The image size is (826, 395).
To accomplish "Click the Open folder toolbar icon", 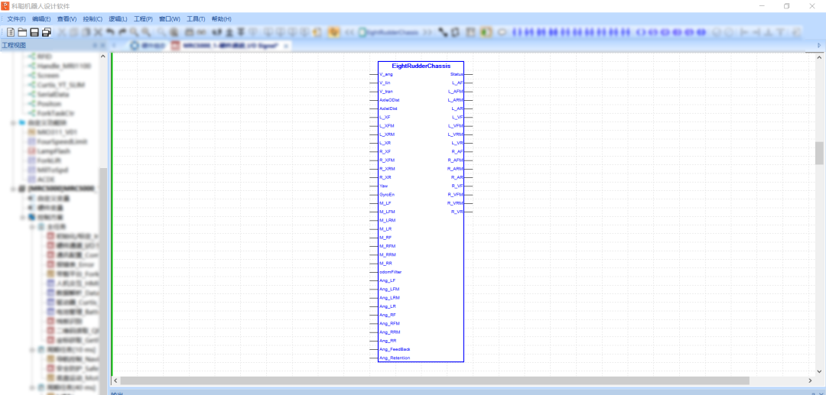I will [x=23, y=32].
